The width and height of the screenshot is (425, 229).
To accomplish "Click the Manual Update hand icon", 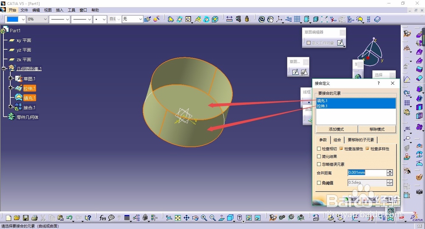I will [270, 19].
